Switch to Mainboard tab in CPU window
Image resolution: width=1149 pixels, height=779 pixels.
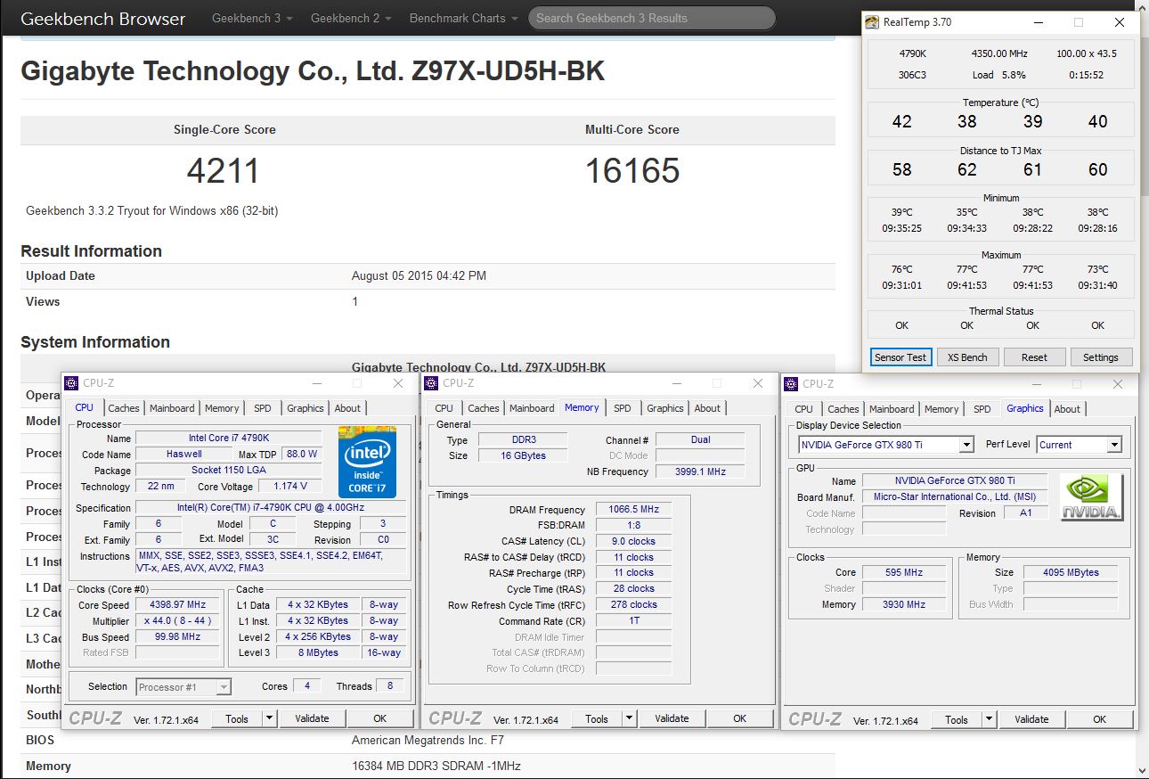(x=172, y=408)
